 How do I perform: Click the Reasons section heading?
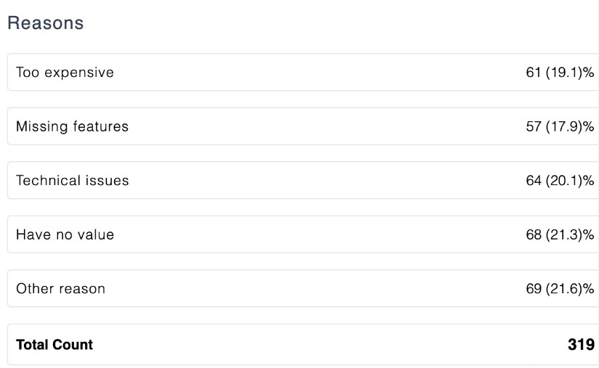pos(46,23)
